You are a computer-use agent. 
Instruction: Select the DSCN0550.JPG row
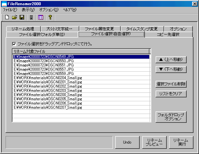pyautogui.click(x=81, y=61)
